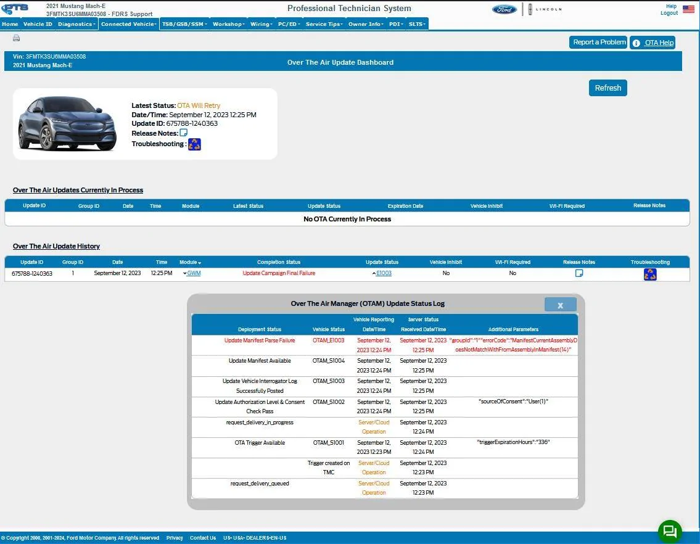The width and height of the screenshot is (700, 544).
Task: Go to Home menu item
Action: coord(10,24)
